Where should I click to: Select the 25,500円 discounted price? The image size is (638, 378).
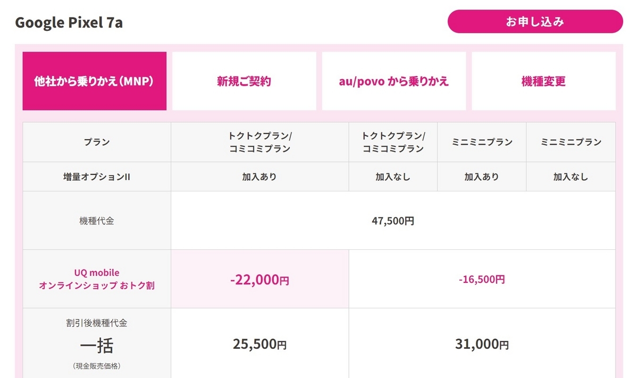(x=260, y=344)
